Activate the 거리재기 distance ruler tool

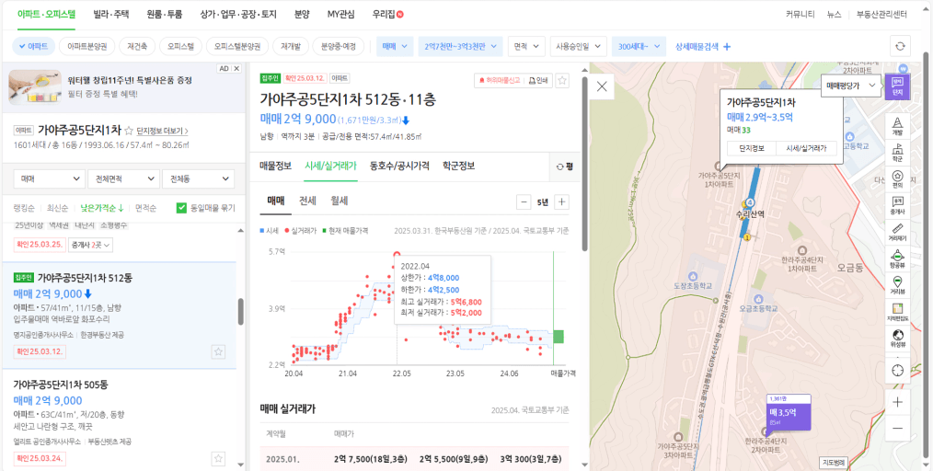897,232
